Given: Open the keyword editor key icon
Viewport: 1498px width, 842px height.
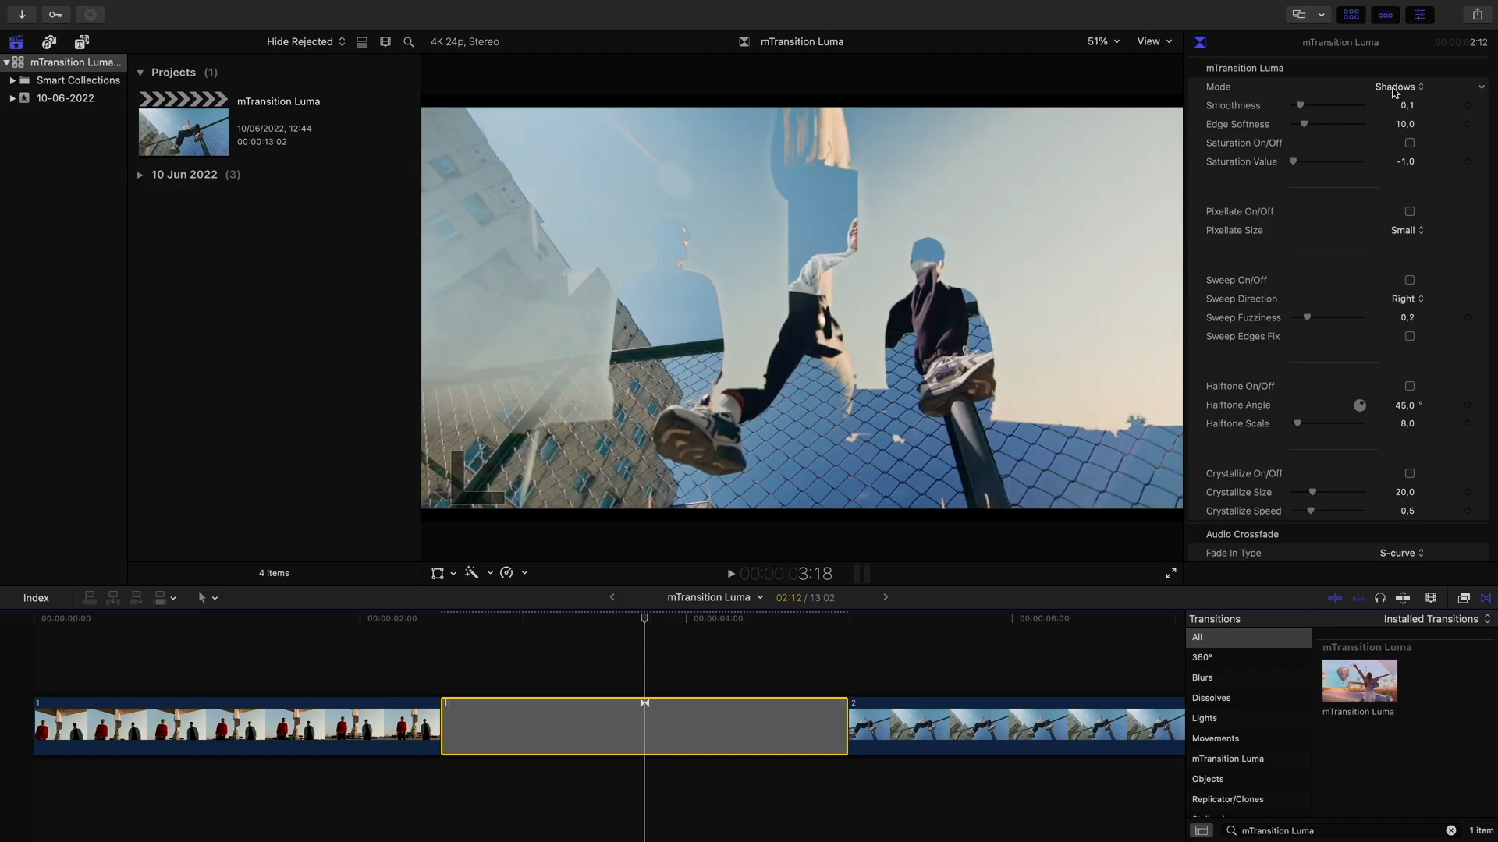Looking at the screenshot, I should 55,15.
